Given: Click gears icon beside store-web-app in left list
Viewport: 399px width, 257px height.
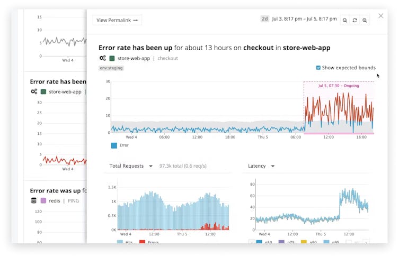Looking at the screenshot, I should coord(34,91).
